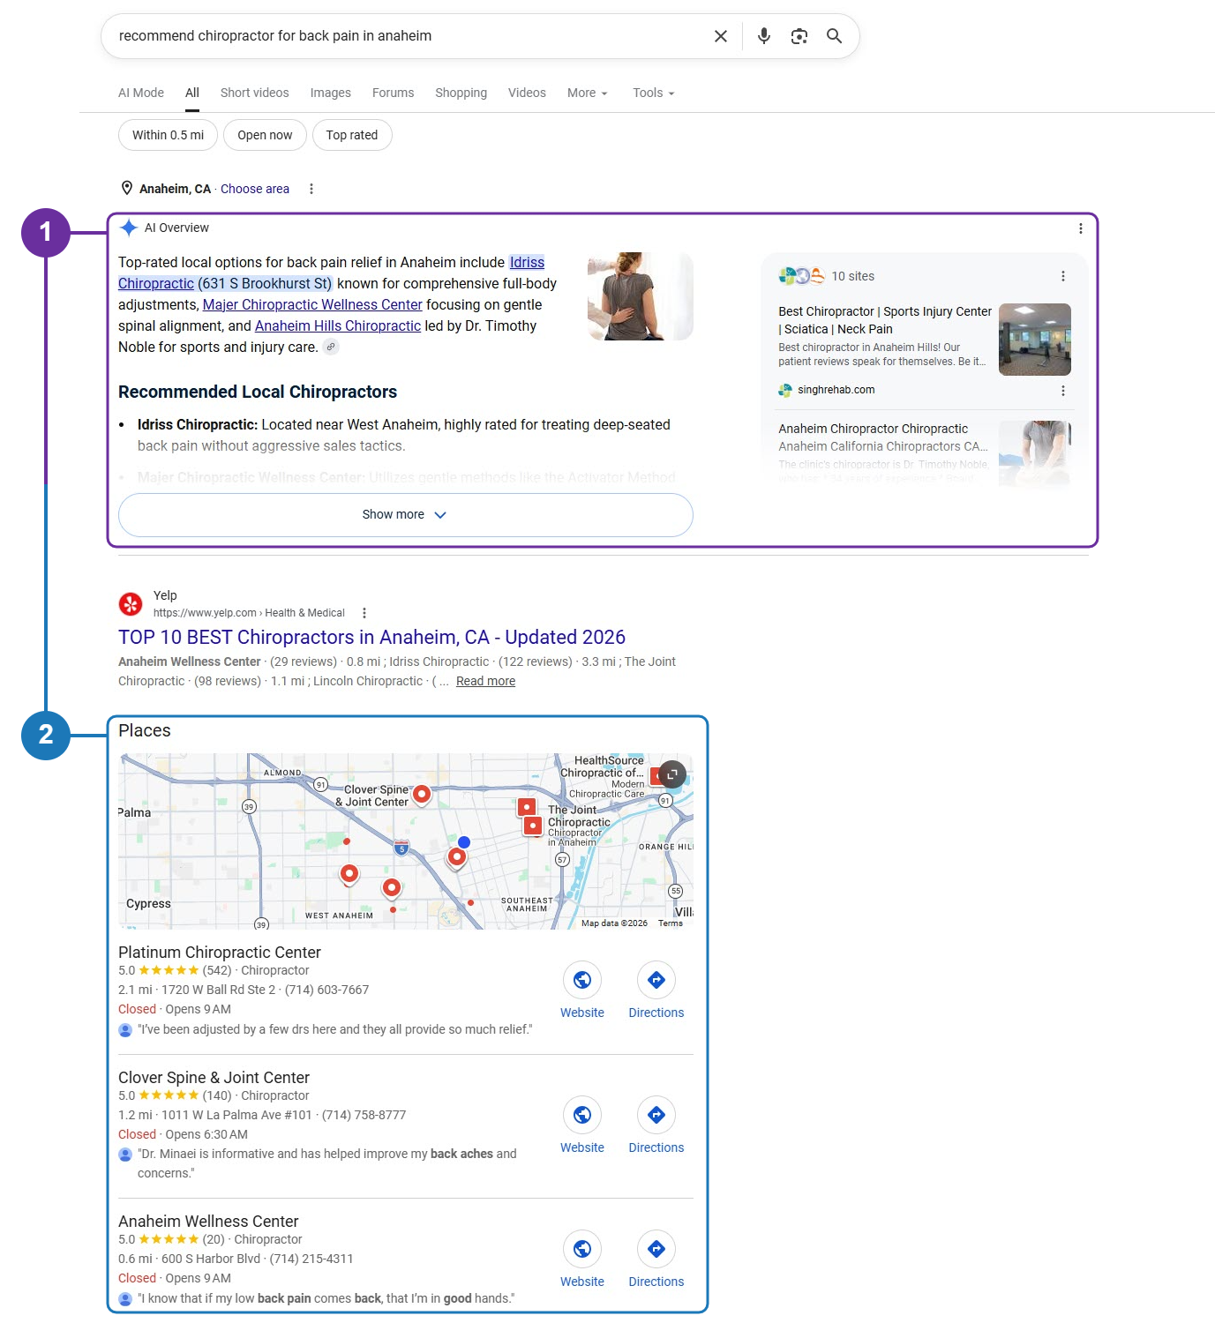Screen dimensions: 1215x1323
Task: Get Directions to Anaheim Wellness Center
Action: pos(656,1249)
